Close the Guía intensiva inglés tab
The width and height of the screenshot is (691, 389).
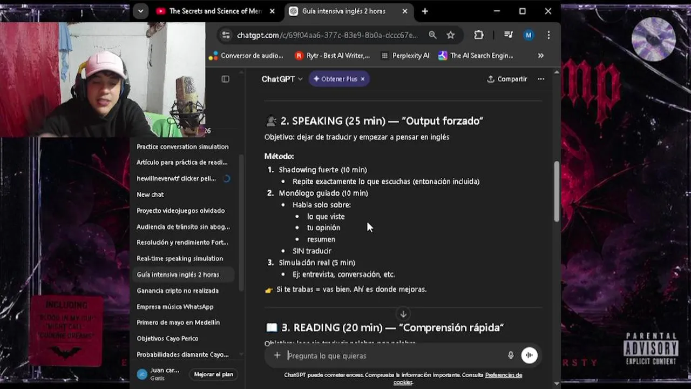click(x=405, y=11)
